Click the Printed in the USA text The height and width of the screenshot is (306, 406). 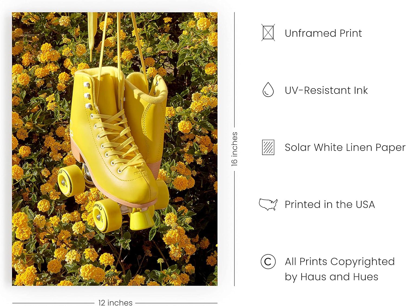[330, 204]
